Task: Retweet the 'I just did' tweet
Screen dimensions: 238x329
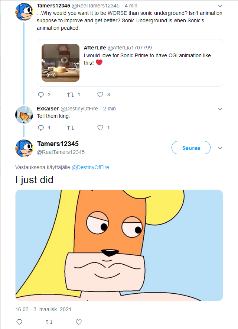Action: 49,322
